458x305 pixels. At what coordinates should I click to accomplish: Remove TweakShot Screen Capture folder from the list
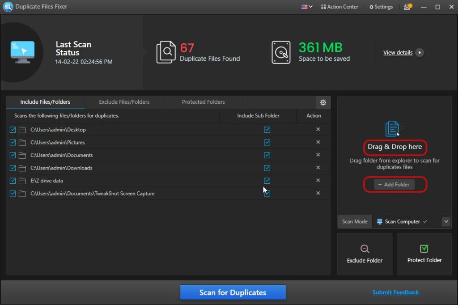point(318,193)
